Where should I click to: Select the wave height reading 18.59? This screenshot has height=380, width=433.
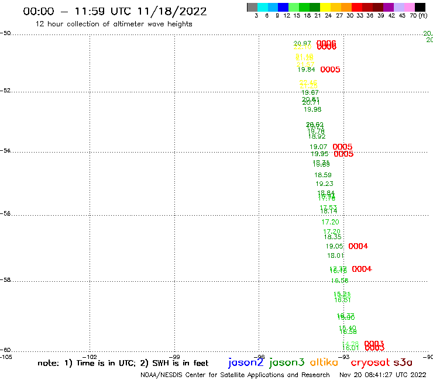coord(323,175)
